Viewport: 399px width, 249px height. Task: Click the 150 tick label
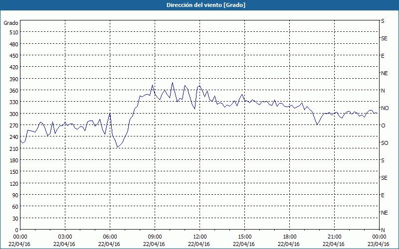[x=14, y=172]
